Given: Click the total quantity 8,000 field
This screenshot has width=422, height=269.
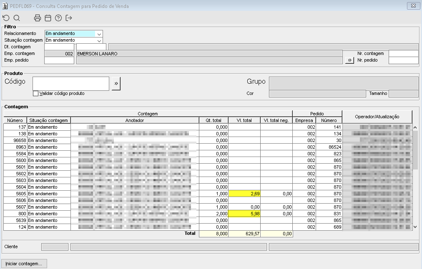Looking at the screenshot, I should click(x=214, y=234).
